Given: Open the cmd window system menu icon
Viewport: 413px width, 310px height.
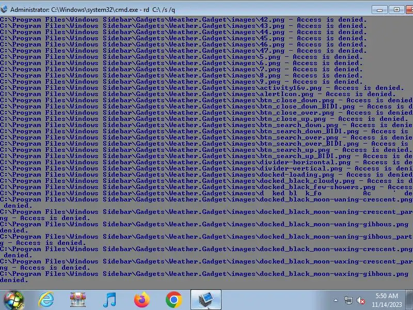Looking at the screenshot, I should pos(4,9).
